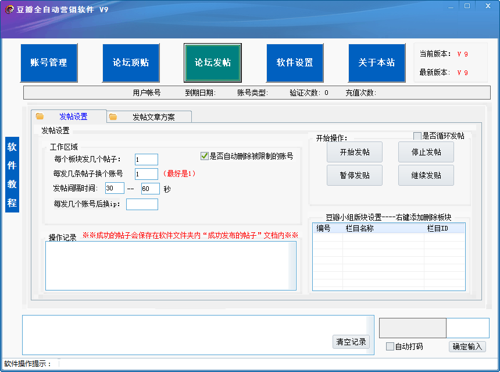Click the 停止发帖 button
This screenshot has height=372, width=500.
click(426, 153)
